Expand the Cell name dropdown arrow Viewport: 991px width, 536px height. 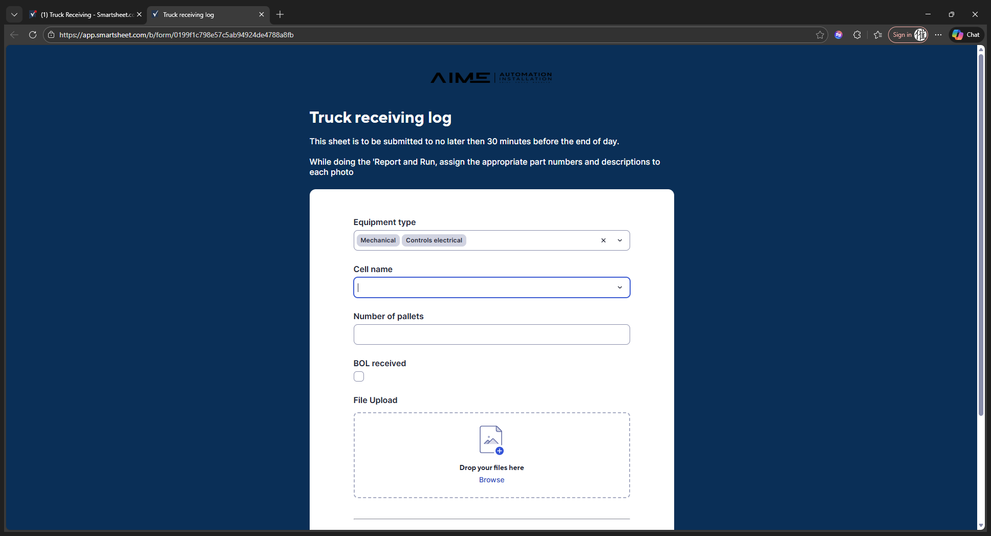pyautogui.click(x=620, y=287)
